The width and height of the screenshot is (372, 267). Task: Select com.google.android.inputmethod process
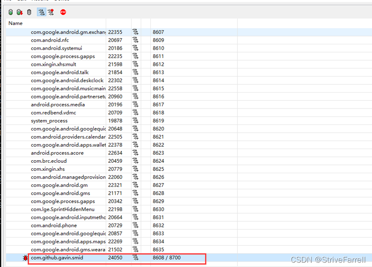coord(68,217)
